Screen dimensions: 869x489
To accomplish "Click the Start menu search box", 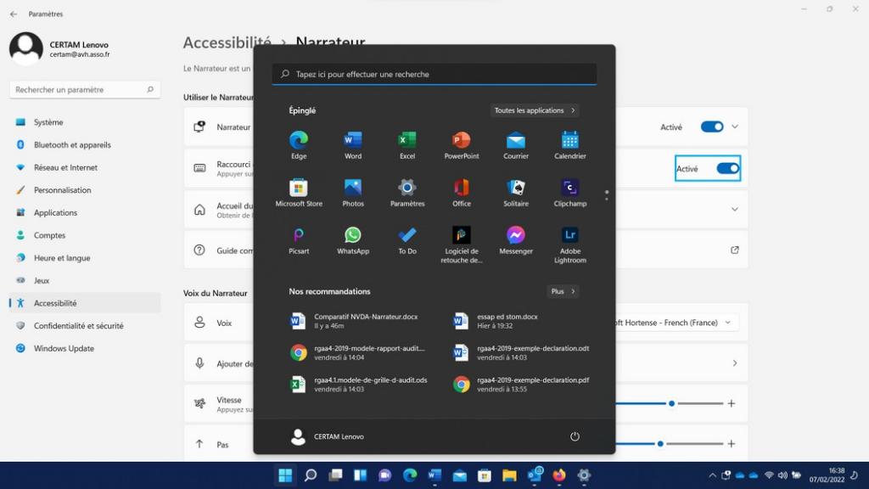I will (x=434, y=75).
